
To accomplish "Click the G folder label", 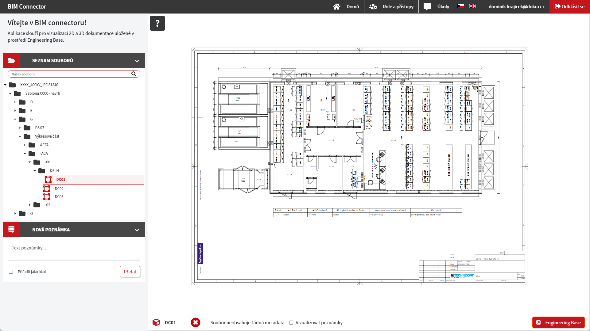I will click(31, 119).
